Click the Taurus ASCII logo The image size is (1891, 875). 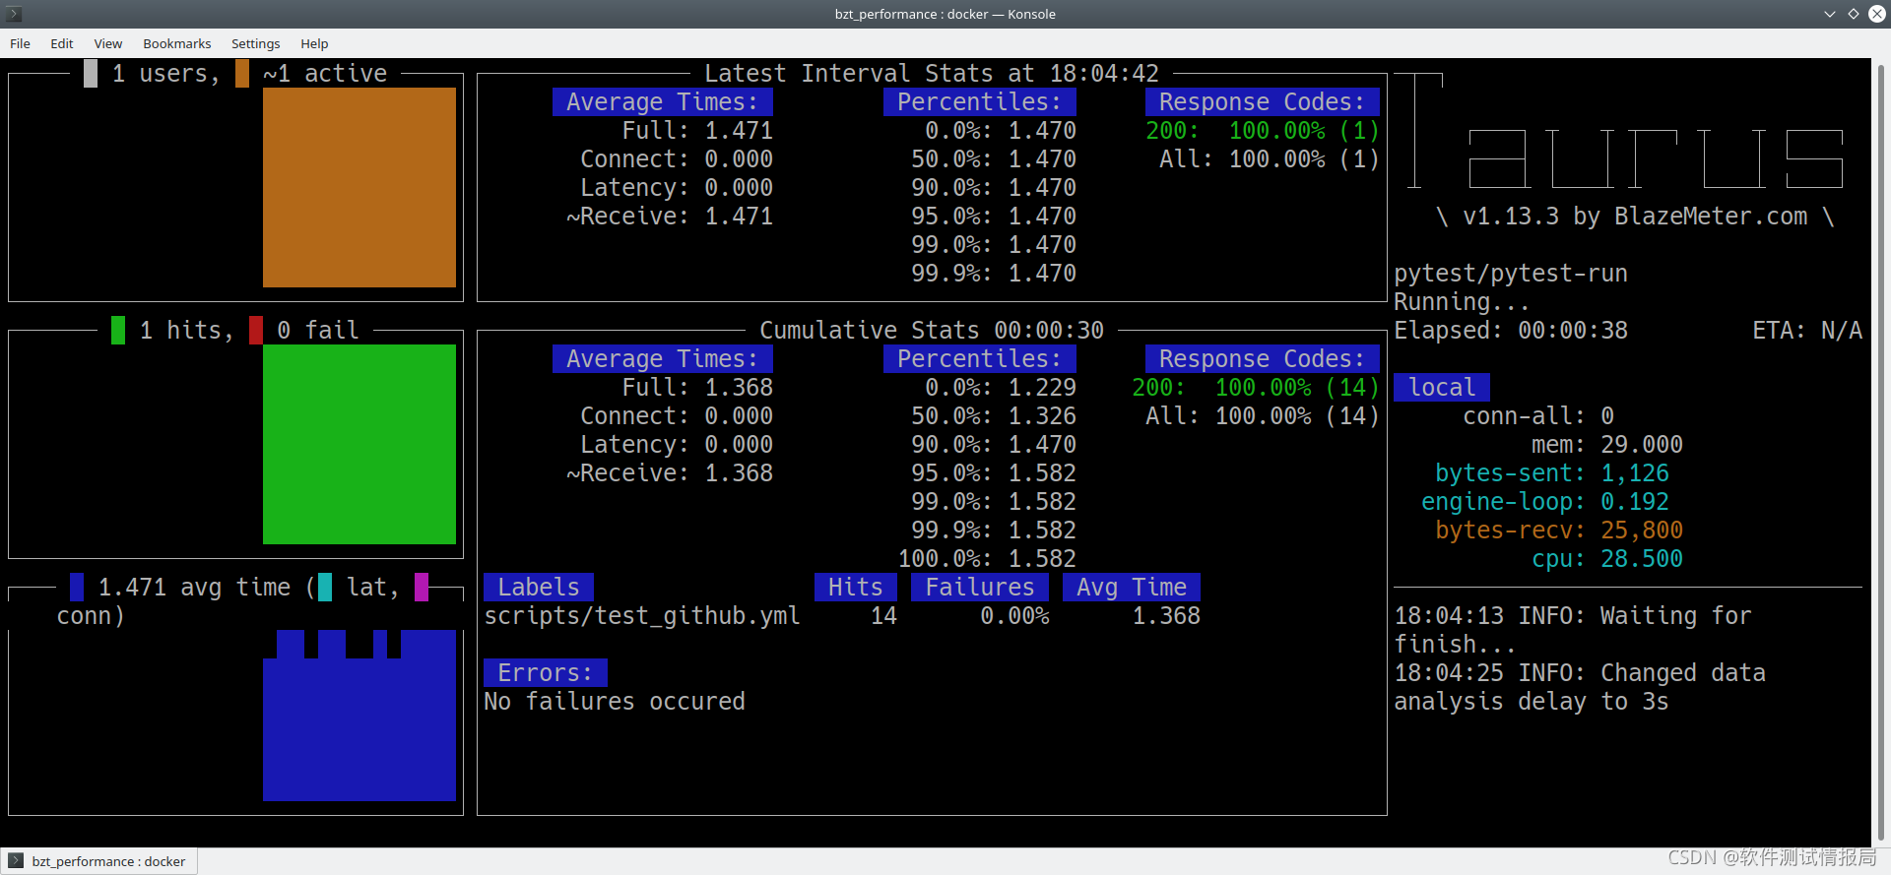point(1618,131)
